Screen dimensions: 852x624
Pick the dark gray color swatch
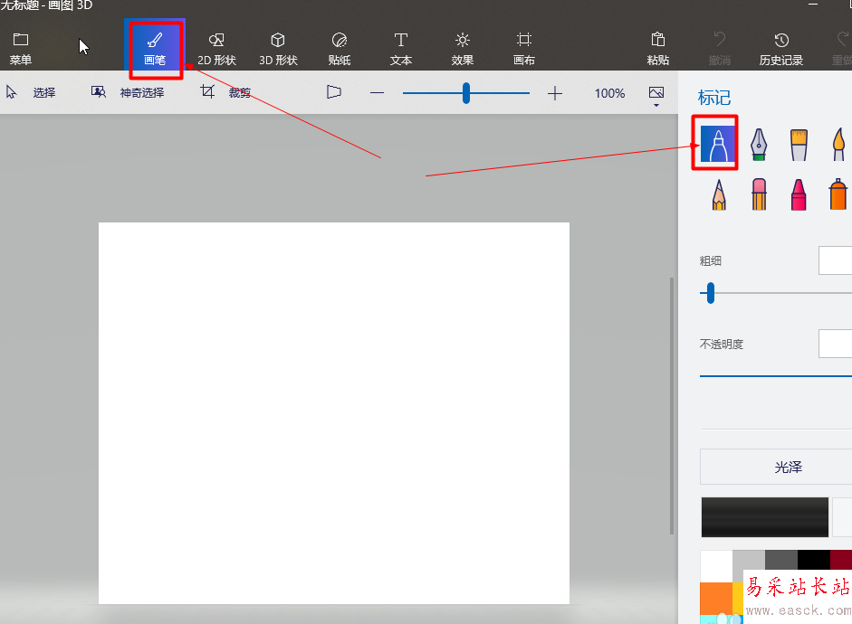click(781, 560)
